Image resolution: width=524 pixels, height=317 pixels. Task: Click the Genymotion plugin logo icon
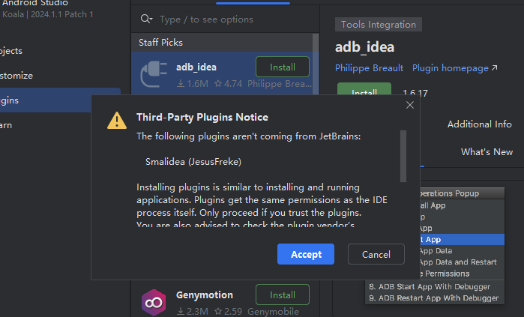(x=154, y=302)
